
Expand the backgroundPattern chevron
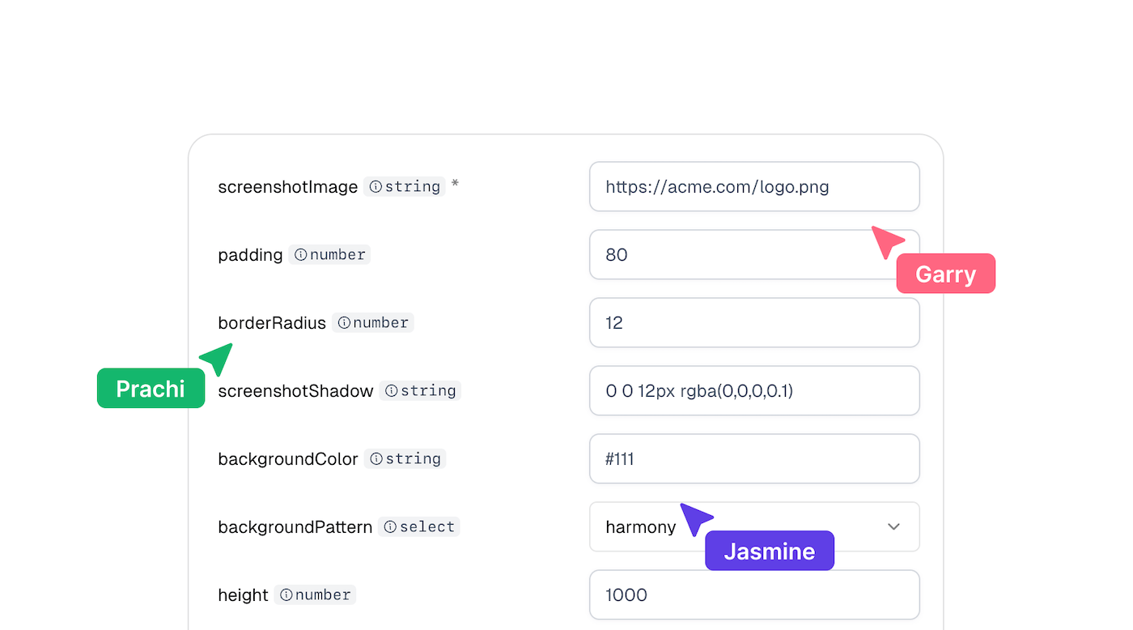click(x=893, y=526)
